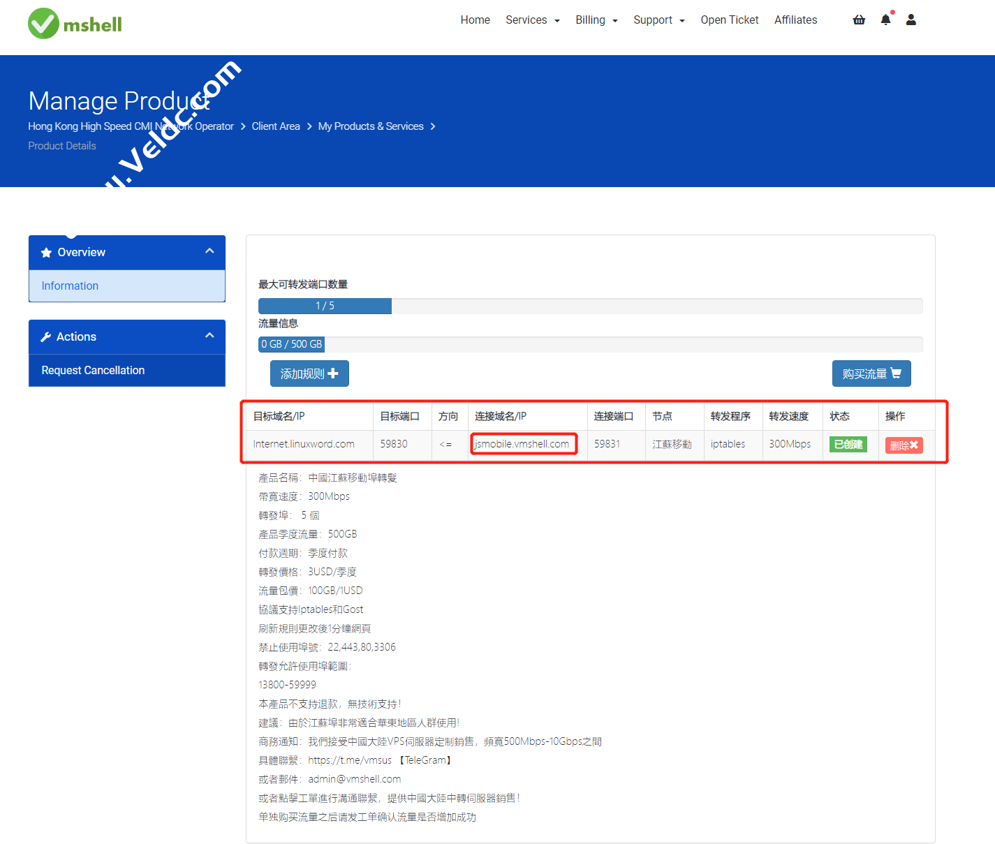Click the green created status badge
Image resolution: width=995 pixels, height=844 pixels.
[x=848, y=445]
